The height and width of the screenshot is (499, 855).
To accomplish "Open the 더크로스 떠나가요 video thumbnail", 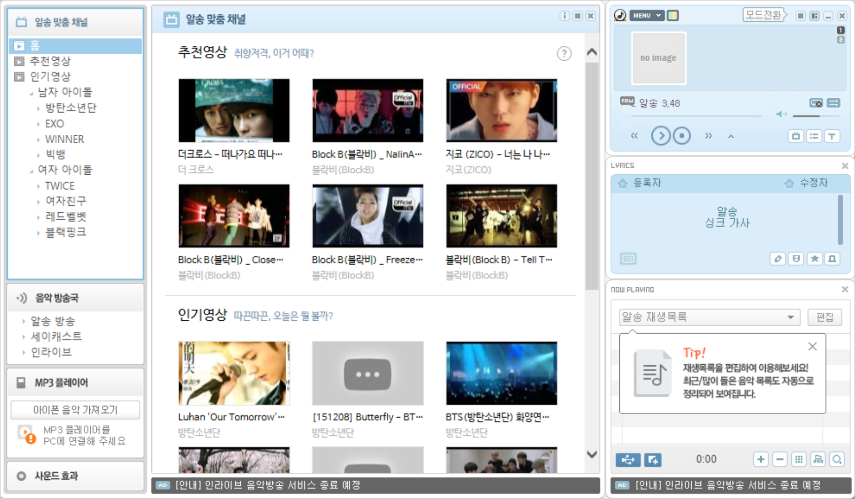I will tap(234, 111).
